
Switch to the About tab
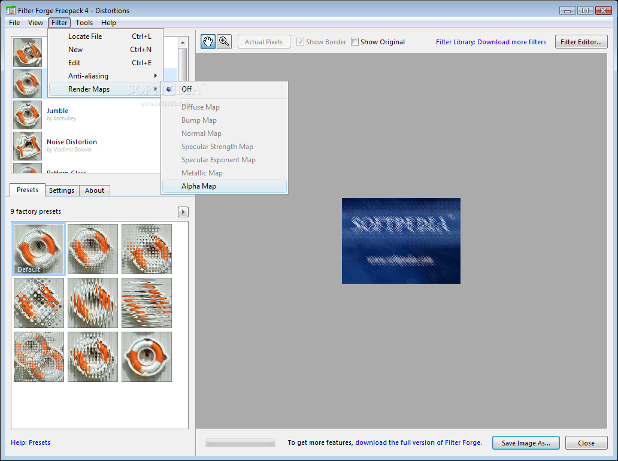click(x=95, y=190)
